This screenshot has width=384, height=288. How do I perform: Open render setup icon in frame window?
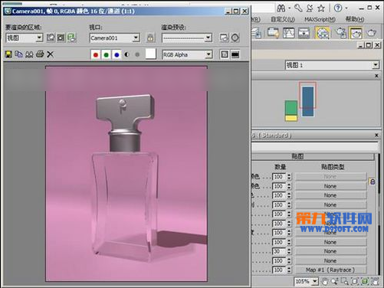[225, 38]
